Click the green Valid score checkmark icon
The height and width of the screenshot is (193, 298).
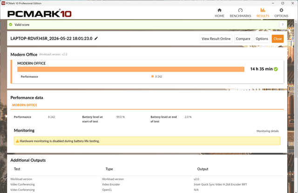point(11,25)
